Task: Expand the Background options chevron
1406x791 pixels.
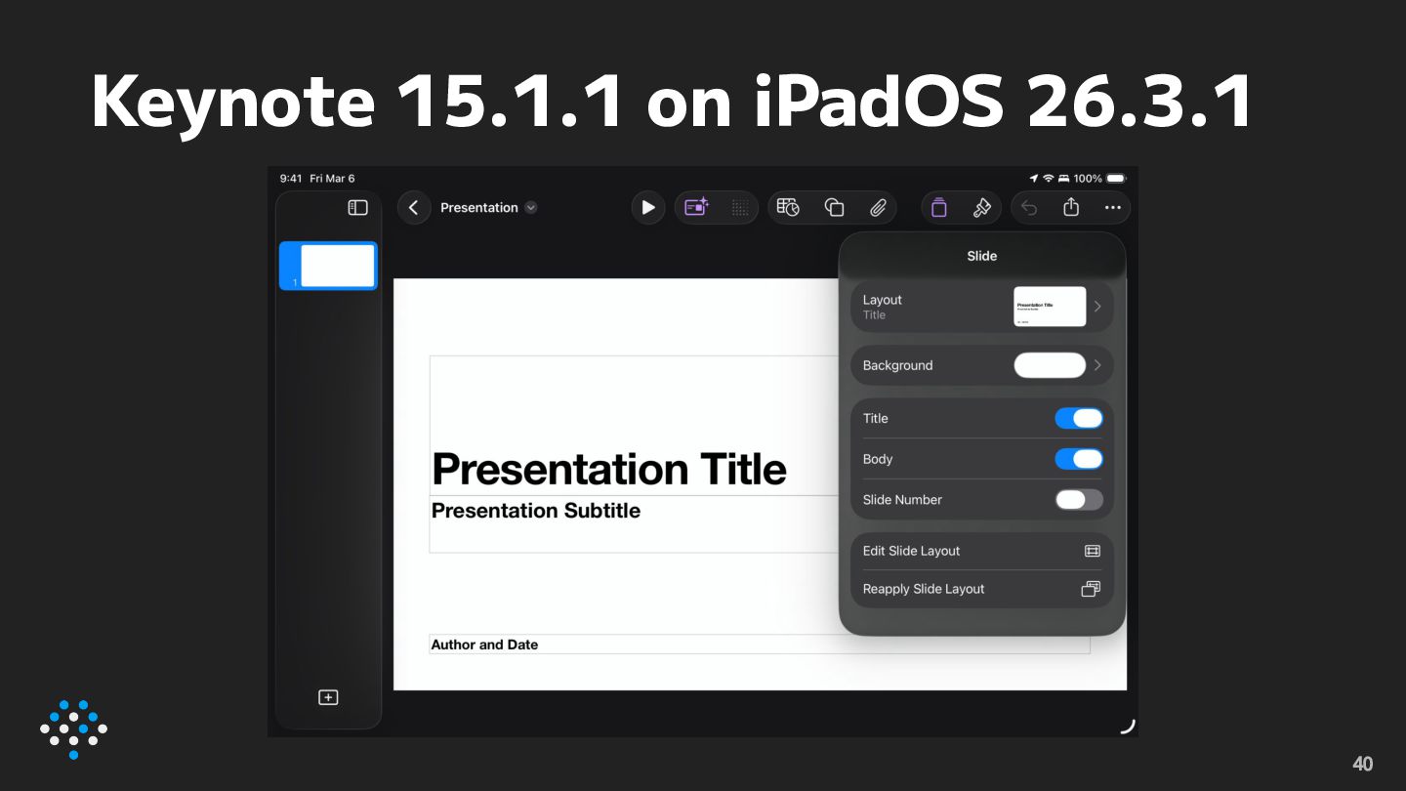Action: coord(1097,365)
